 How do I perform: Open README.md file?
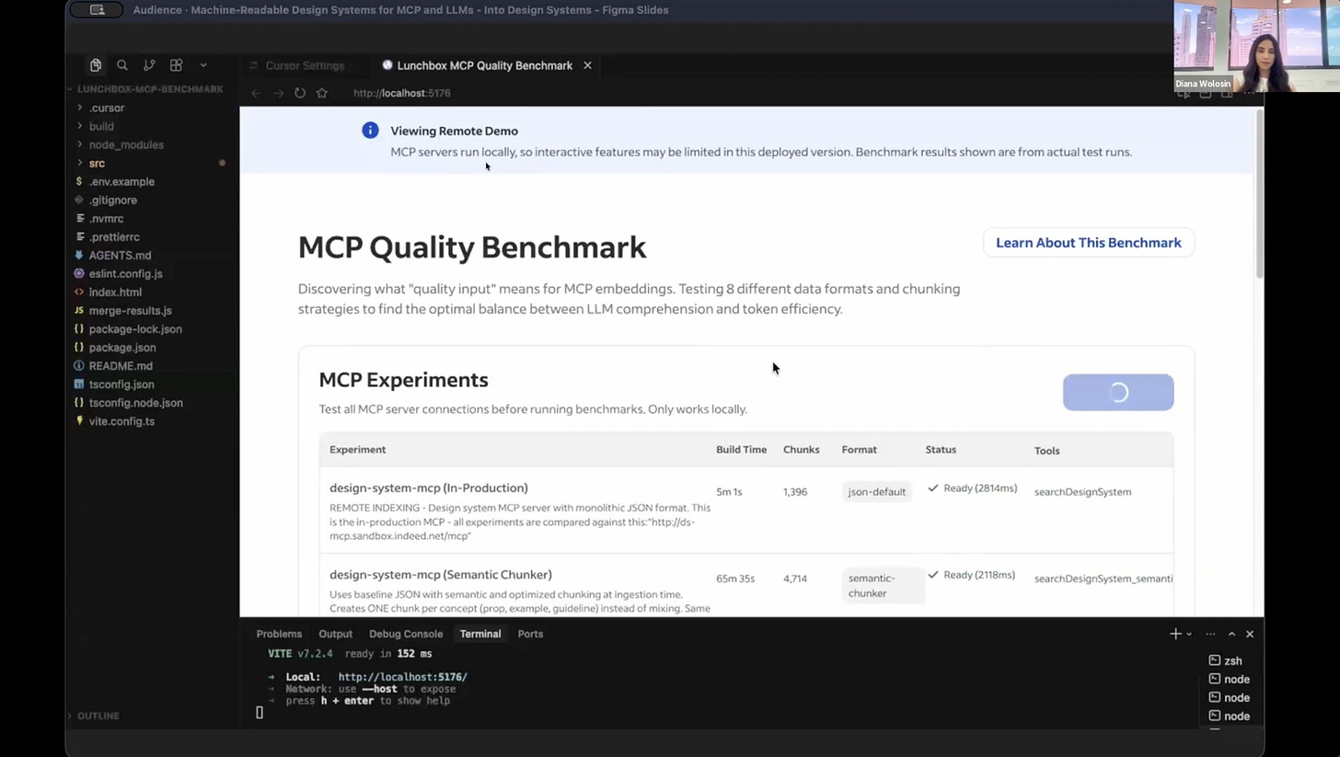click(121, 365)
